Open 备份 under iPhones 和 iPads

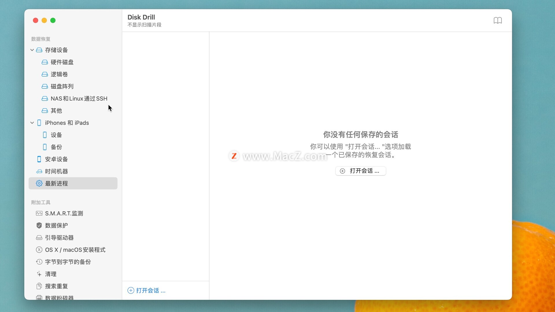click(x=56, y=147)
